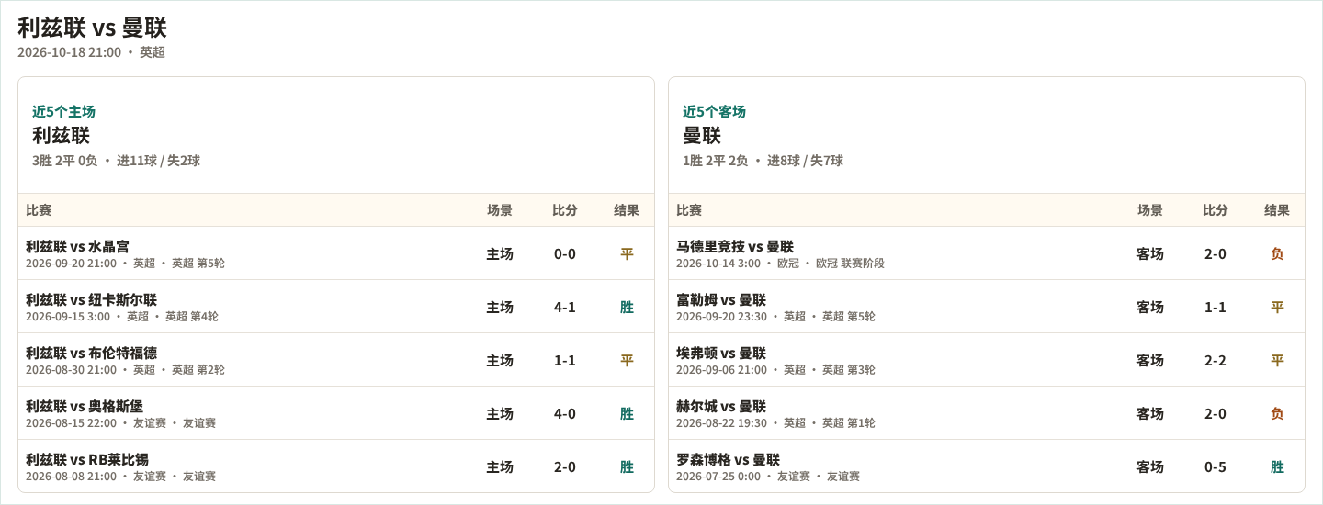Open the 罗森博格 vs 曼联 match row
Viewport: 1323px width, 505px height.
[x=987, y=466]
